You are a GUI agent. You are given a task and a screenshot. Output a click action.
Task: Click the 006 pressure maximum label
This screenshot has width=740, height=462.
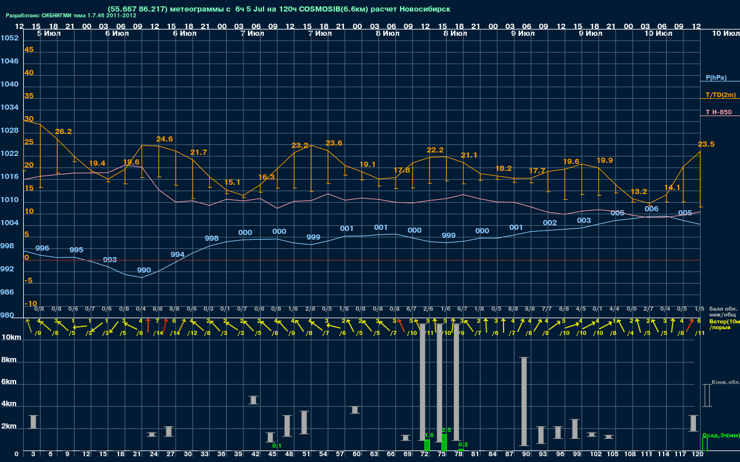(652, 209)
